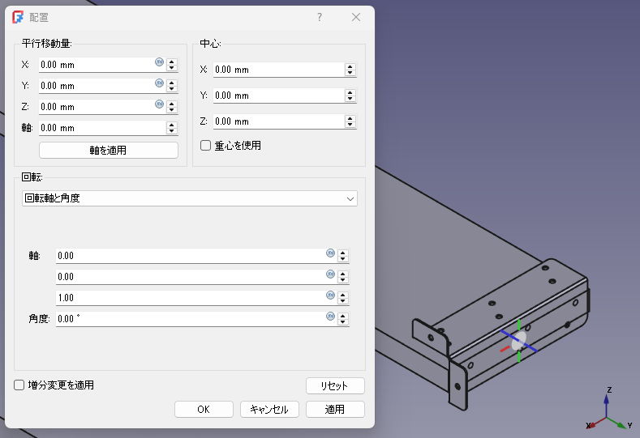Screen dimensions: 640x438
Task: Click the expression icon in translation Y field
Action: pyautogui.click(x=159, y=83)
